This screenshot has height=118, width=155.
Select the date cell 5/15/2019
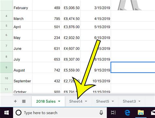[96, 26]
